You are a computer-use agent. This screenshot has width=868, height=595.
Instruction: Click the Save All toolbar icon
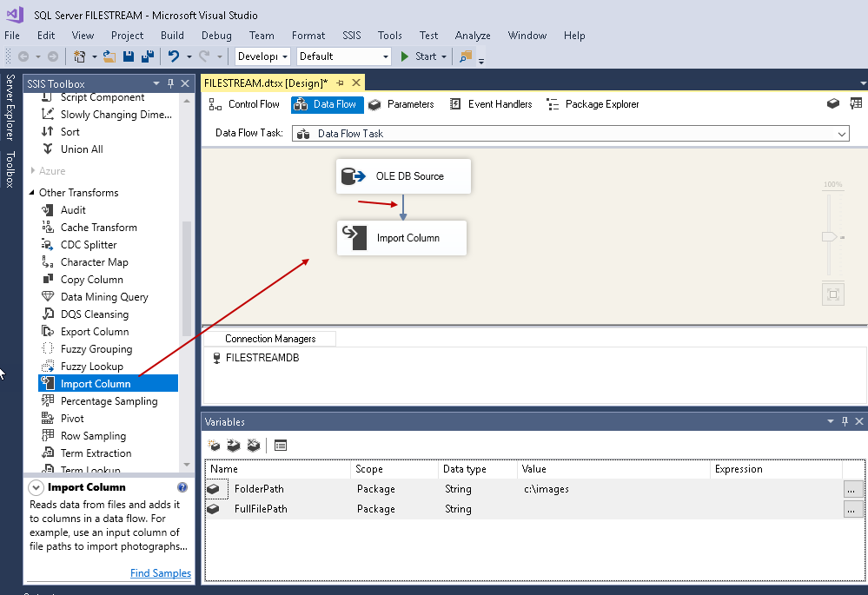(x=147, y=56)
